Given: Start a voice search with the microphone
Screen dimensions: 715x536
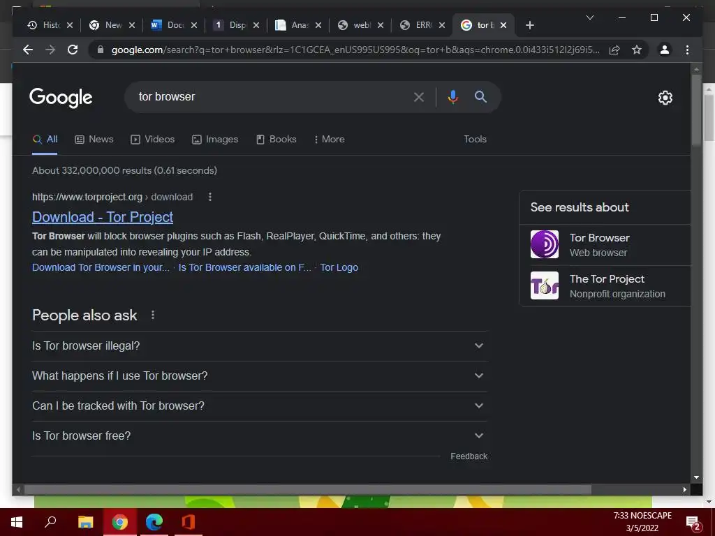Looking at the screenshot, I should [x=452, y=96].
